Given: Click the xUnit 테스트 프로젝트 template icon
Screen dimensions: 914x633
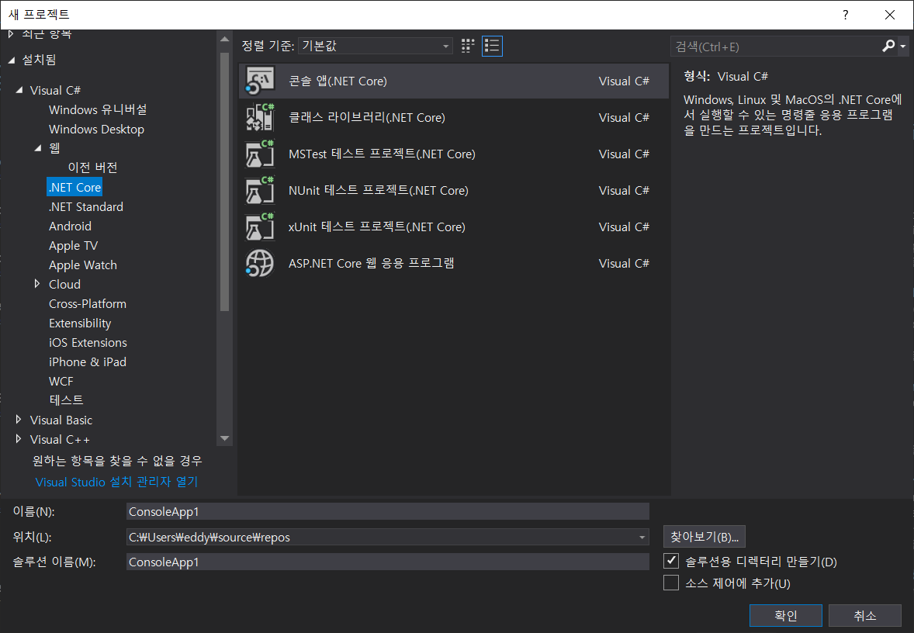Looking at the screenshot, I should 259,227.
